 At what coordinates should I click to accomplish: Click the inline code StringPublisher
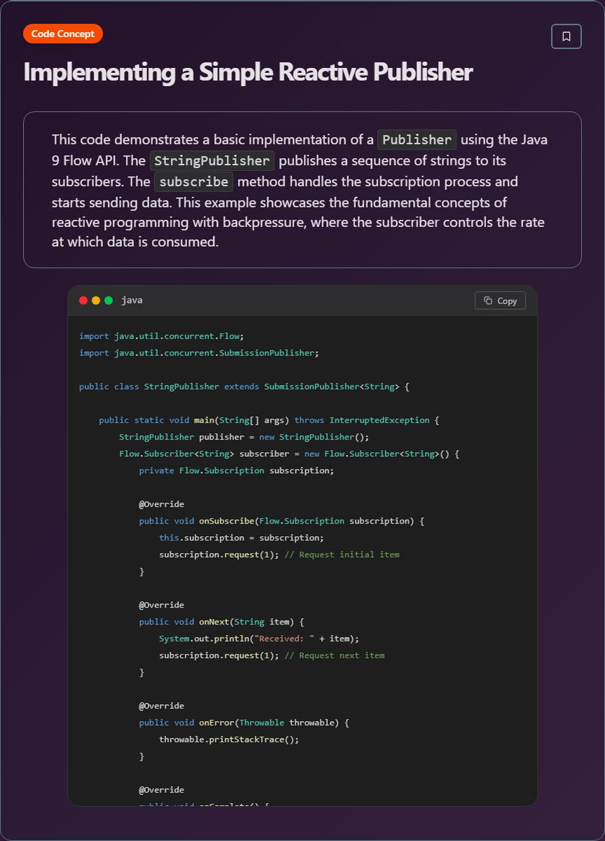pos(212,160)
